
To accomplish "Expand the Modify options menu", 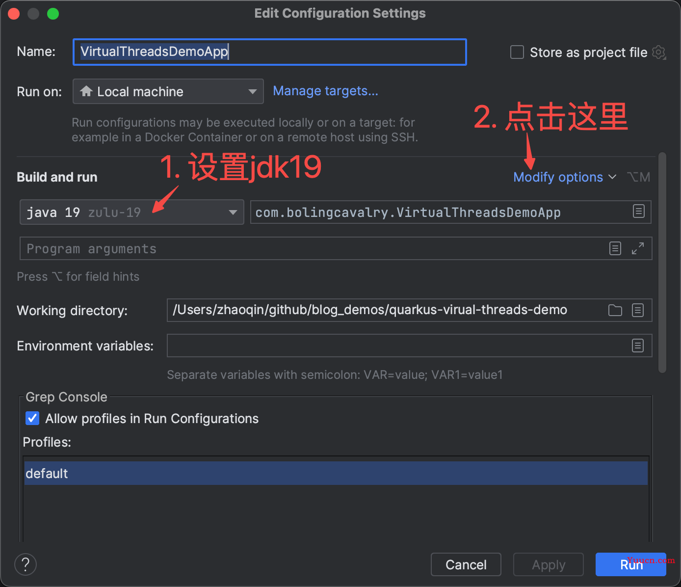I will [565, 177].
